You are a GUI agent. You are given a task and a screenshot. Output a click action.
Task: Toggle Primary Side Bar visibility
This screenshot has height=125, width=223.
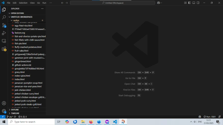[x=189, y=3]
